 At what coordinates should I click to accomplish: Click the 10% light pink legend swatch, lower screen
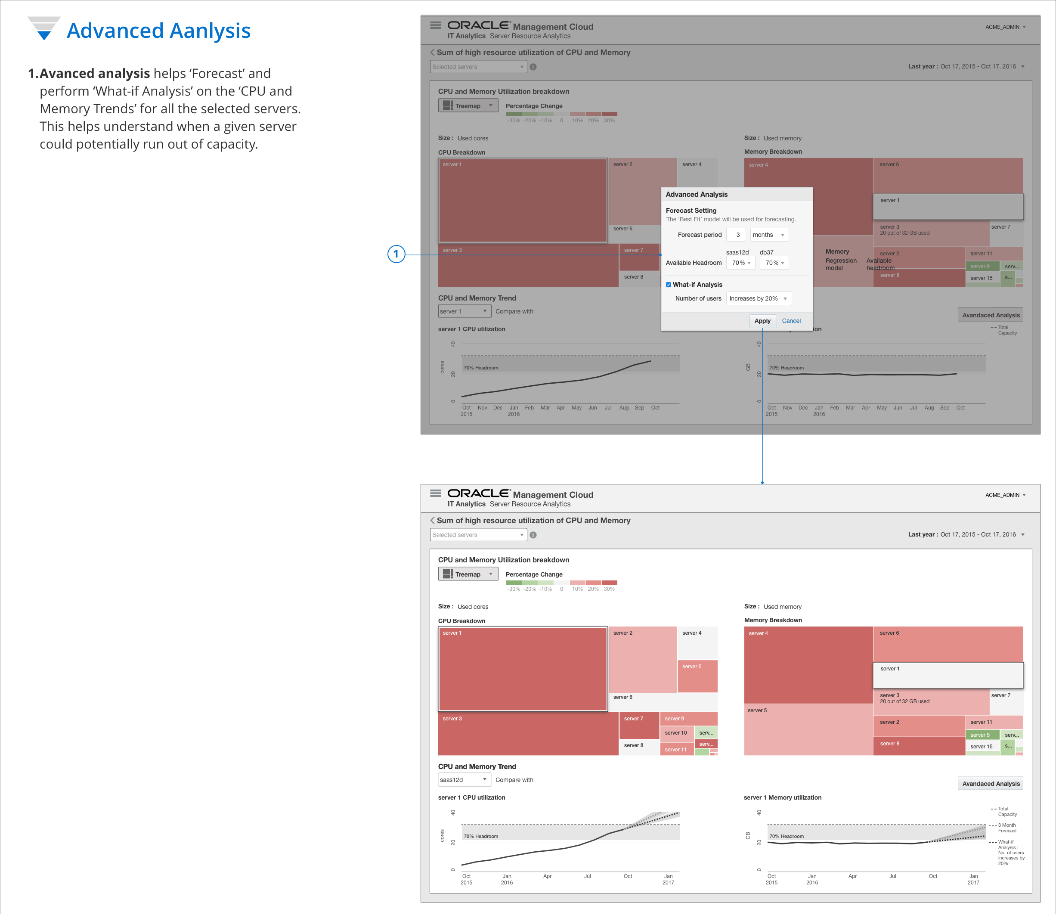point(578,583)
